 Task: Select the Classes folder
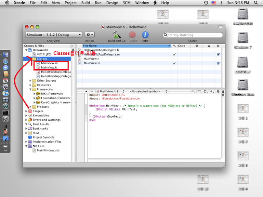(42, 59)
